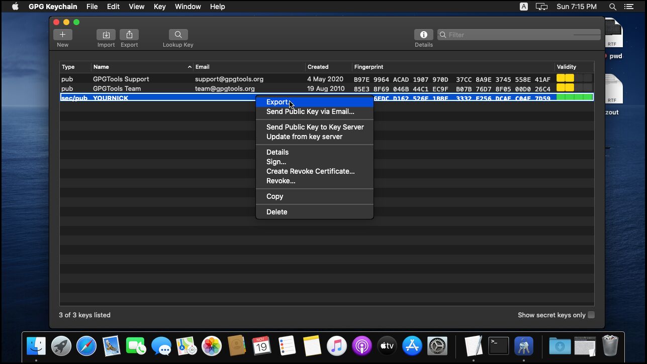Screen dimensions: 647x364
Task: Click the New key toolbar icon
Action: point(63,35)
